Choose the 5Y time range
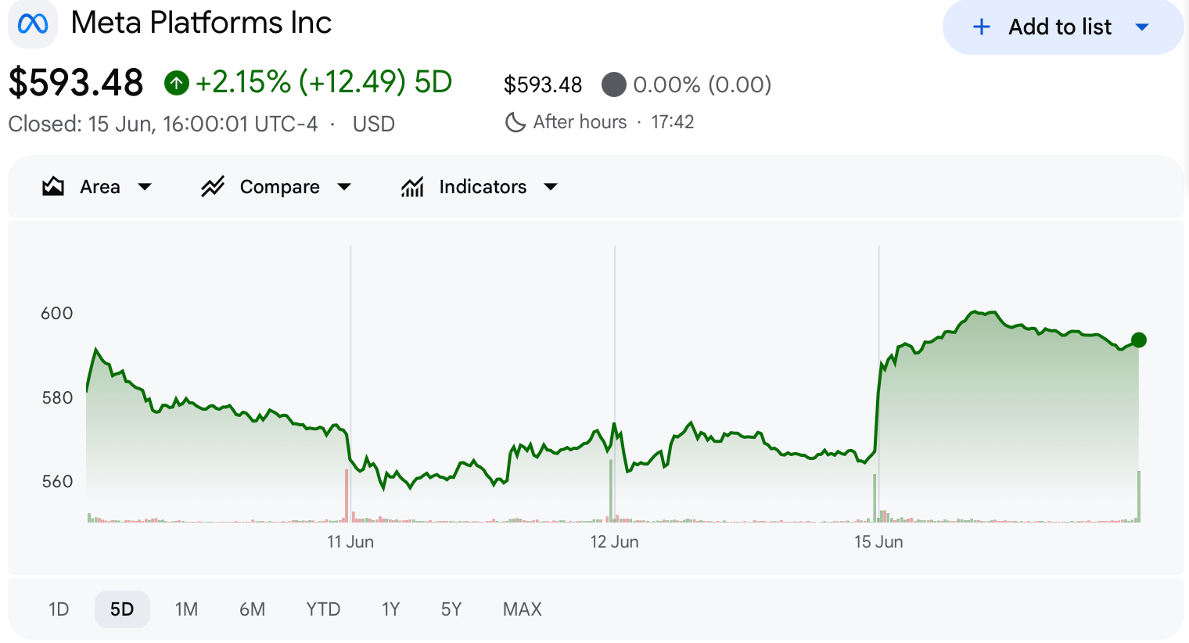The image size is (1189, 643). (x=451, y=609)
